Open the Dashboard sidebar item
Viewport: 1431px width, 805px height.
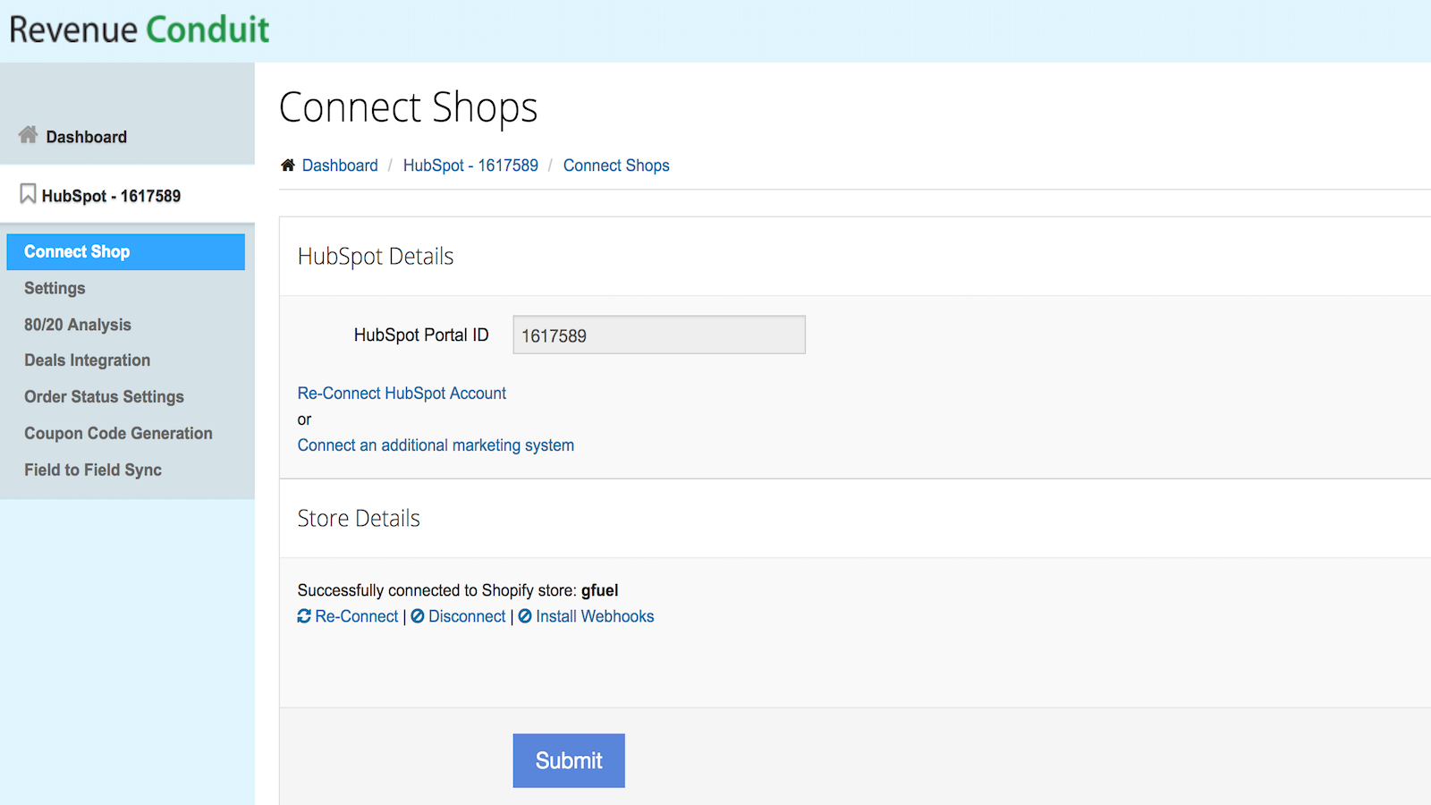(86, 137)
